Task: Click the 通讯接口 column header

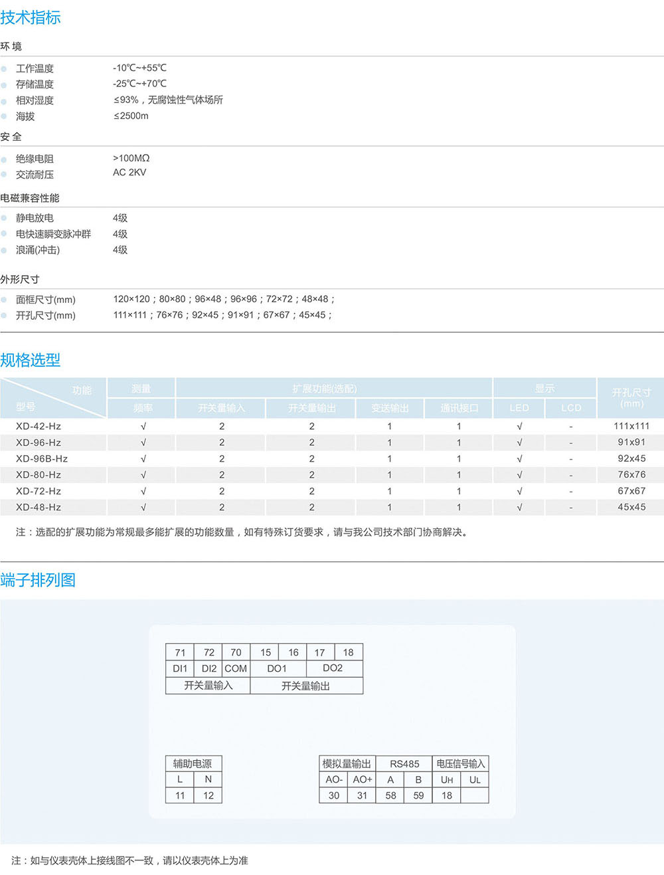Action: (459, 408)
